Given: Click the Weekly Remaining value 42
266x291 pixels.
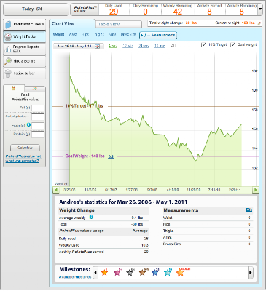Looking at the screenshot, I should point(178,12).
